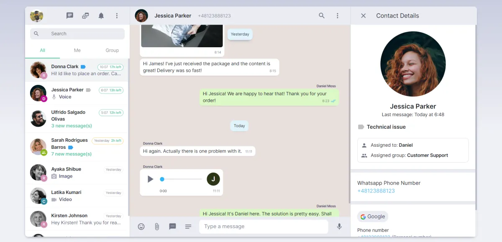The width and height of the screenshot is (502, 242).
Task: Switch to the All conversations tab
Action: pyautogui.click(x=43, y=50)
